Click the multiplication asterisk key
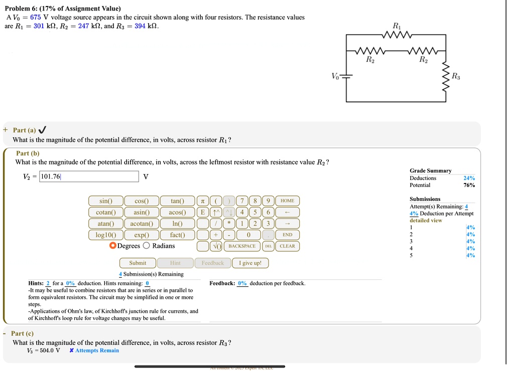Viewport: 508px width, 371px height. pos(229,224)
